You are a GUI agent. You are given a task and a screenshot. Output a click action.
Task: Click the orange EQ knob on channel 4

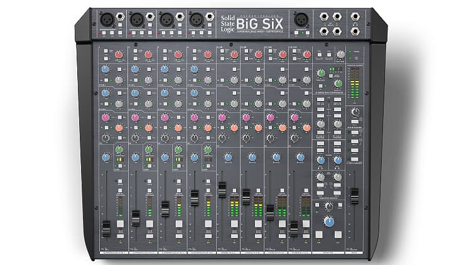[208, 128]
